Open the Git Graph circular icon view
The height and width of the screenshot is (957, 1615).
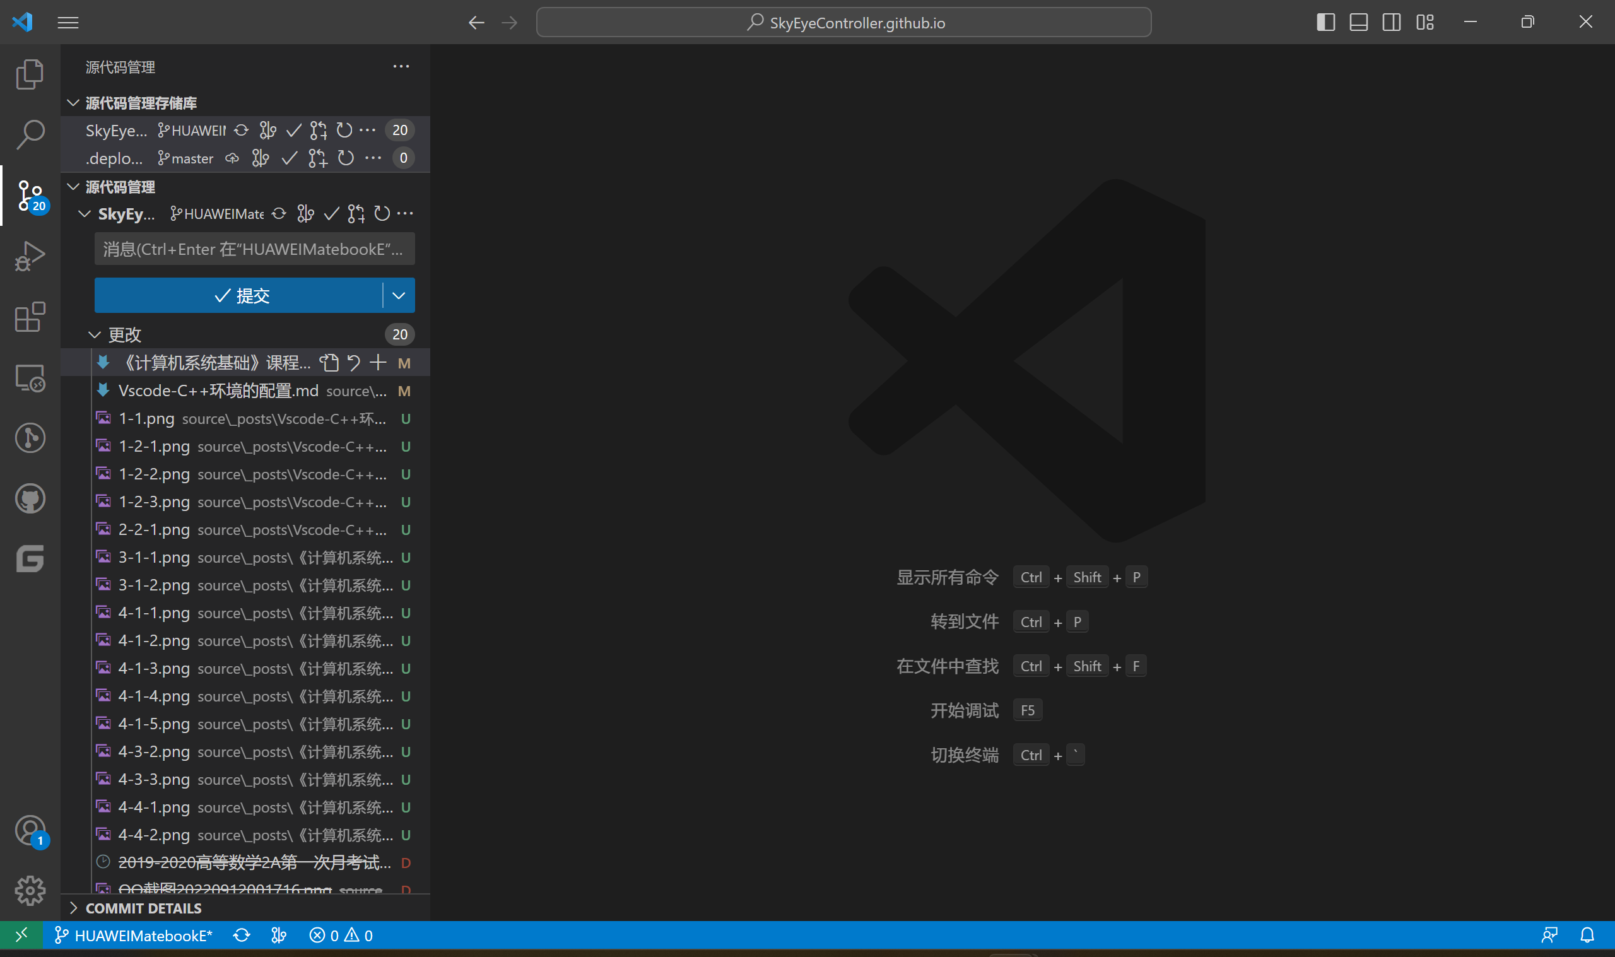(30, 438)
